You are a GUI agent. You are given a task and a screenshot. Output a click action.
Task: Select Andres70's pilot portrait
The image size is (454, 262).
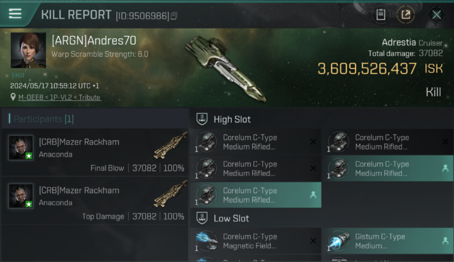click(28, 50)
